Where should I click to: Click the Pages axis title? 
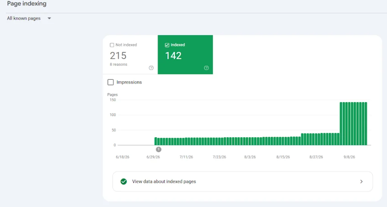pos(113,95)
